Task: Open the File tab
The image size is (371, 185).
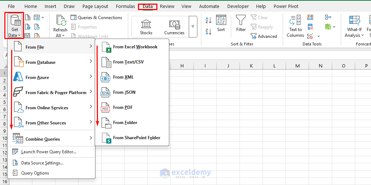Action: click(11, 6)
